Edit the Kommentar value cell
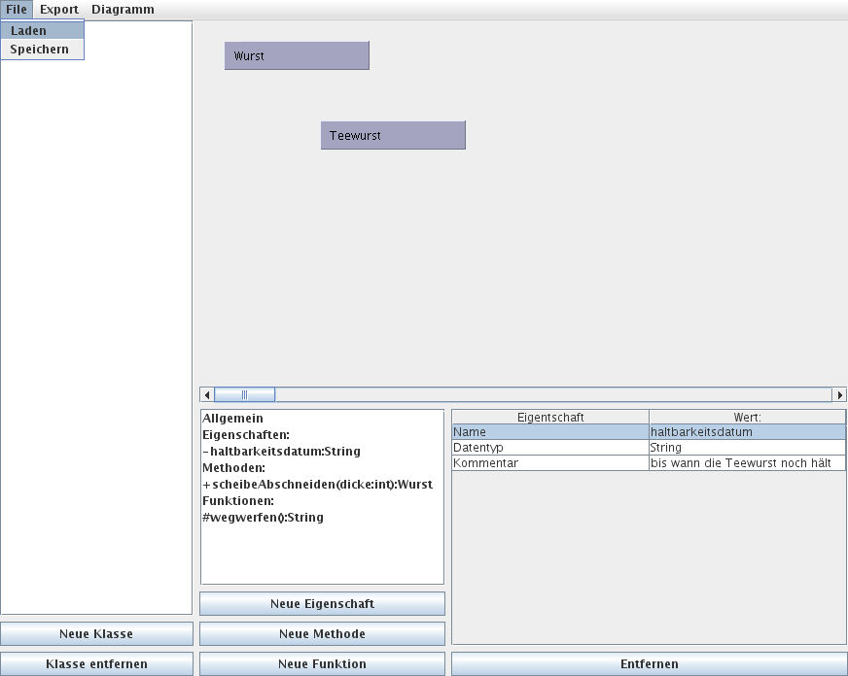This screenshot has height=676, width=848. (x=746, y=463)
